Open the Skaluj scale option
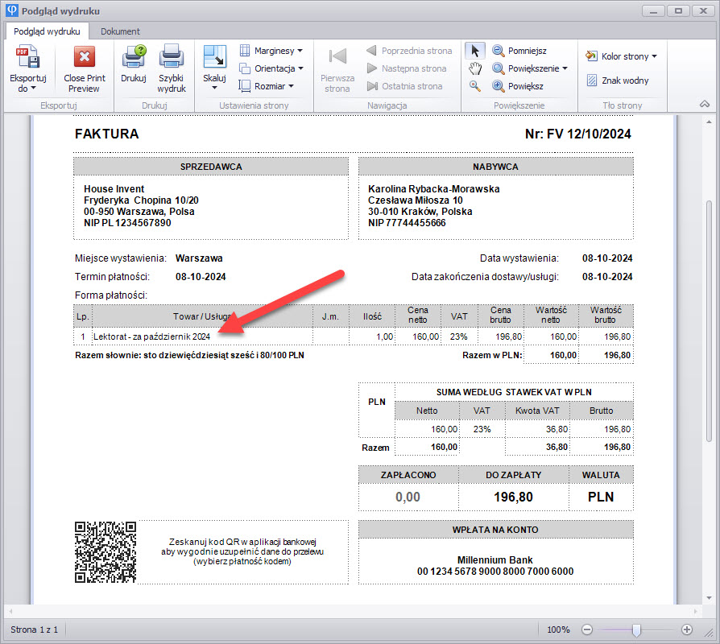 tap(214, 69)
